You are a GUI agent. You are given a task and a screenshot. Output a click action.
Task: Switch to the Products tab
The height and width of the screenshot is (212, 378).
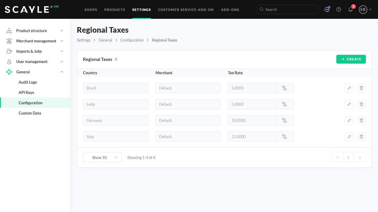tap(115, 10)
